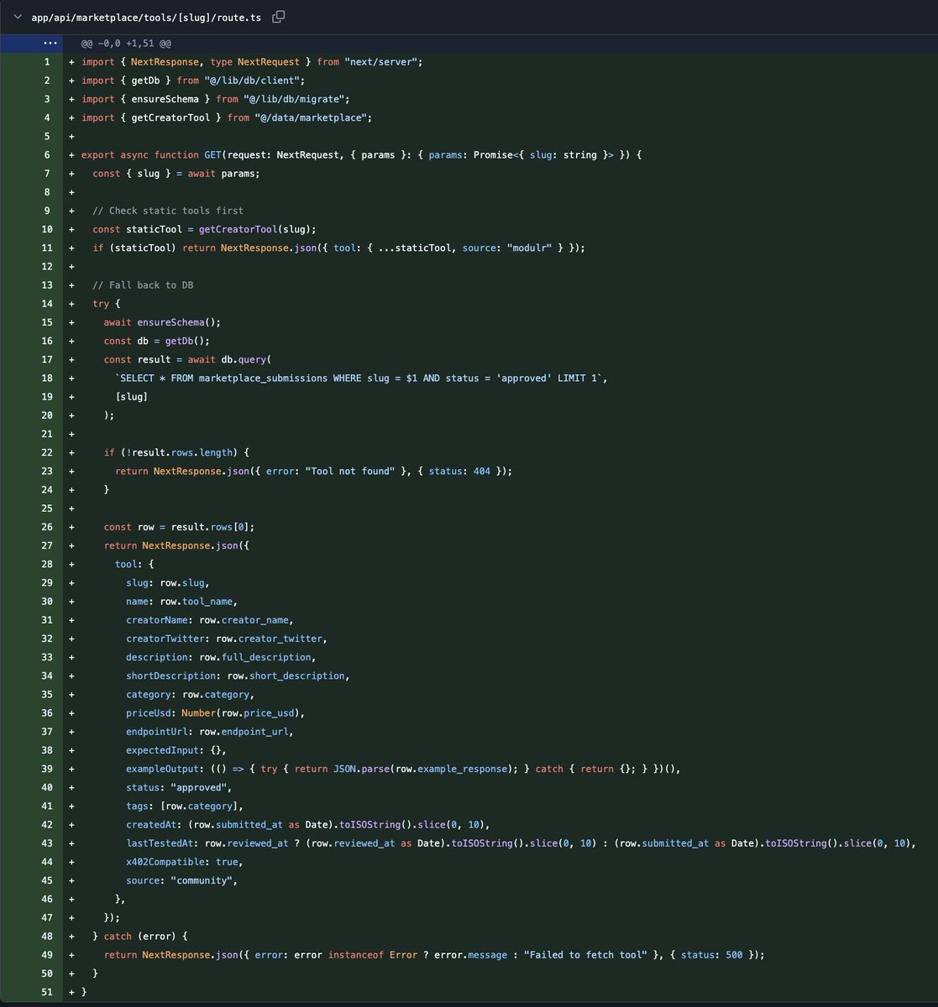Click the status 500 value on line 49
This screenshot has height=1007, width=938.
[x=734, y=955]
